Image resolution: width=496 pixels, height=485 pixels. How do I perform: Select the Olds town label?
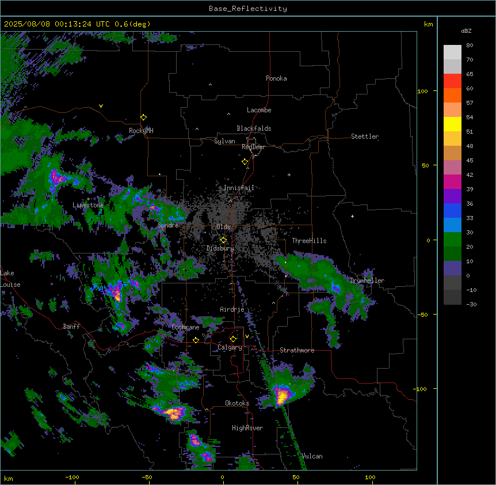pyautogui.click(x=223, y=227)
